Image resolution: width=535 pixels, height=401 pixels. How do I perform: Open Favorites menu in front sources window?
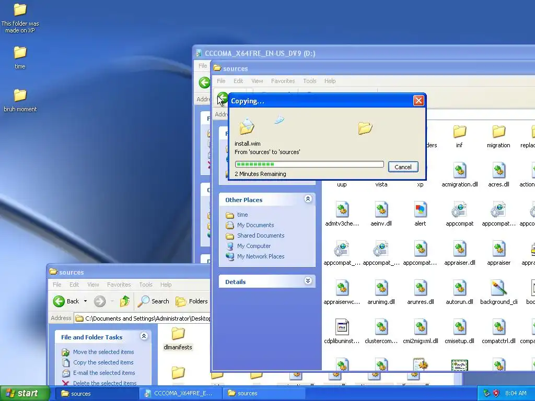click(x=283, y=81)
